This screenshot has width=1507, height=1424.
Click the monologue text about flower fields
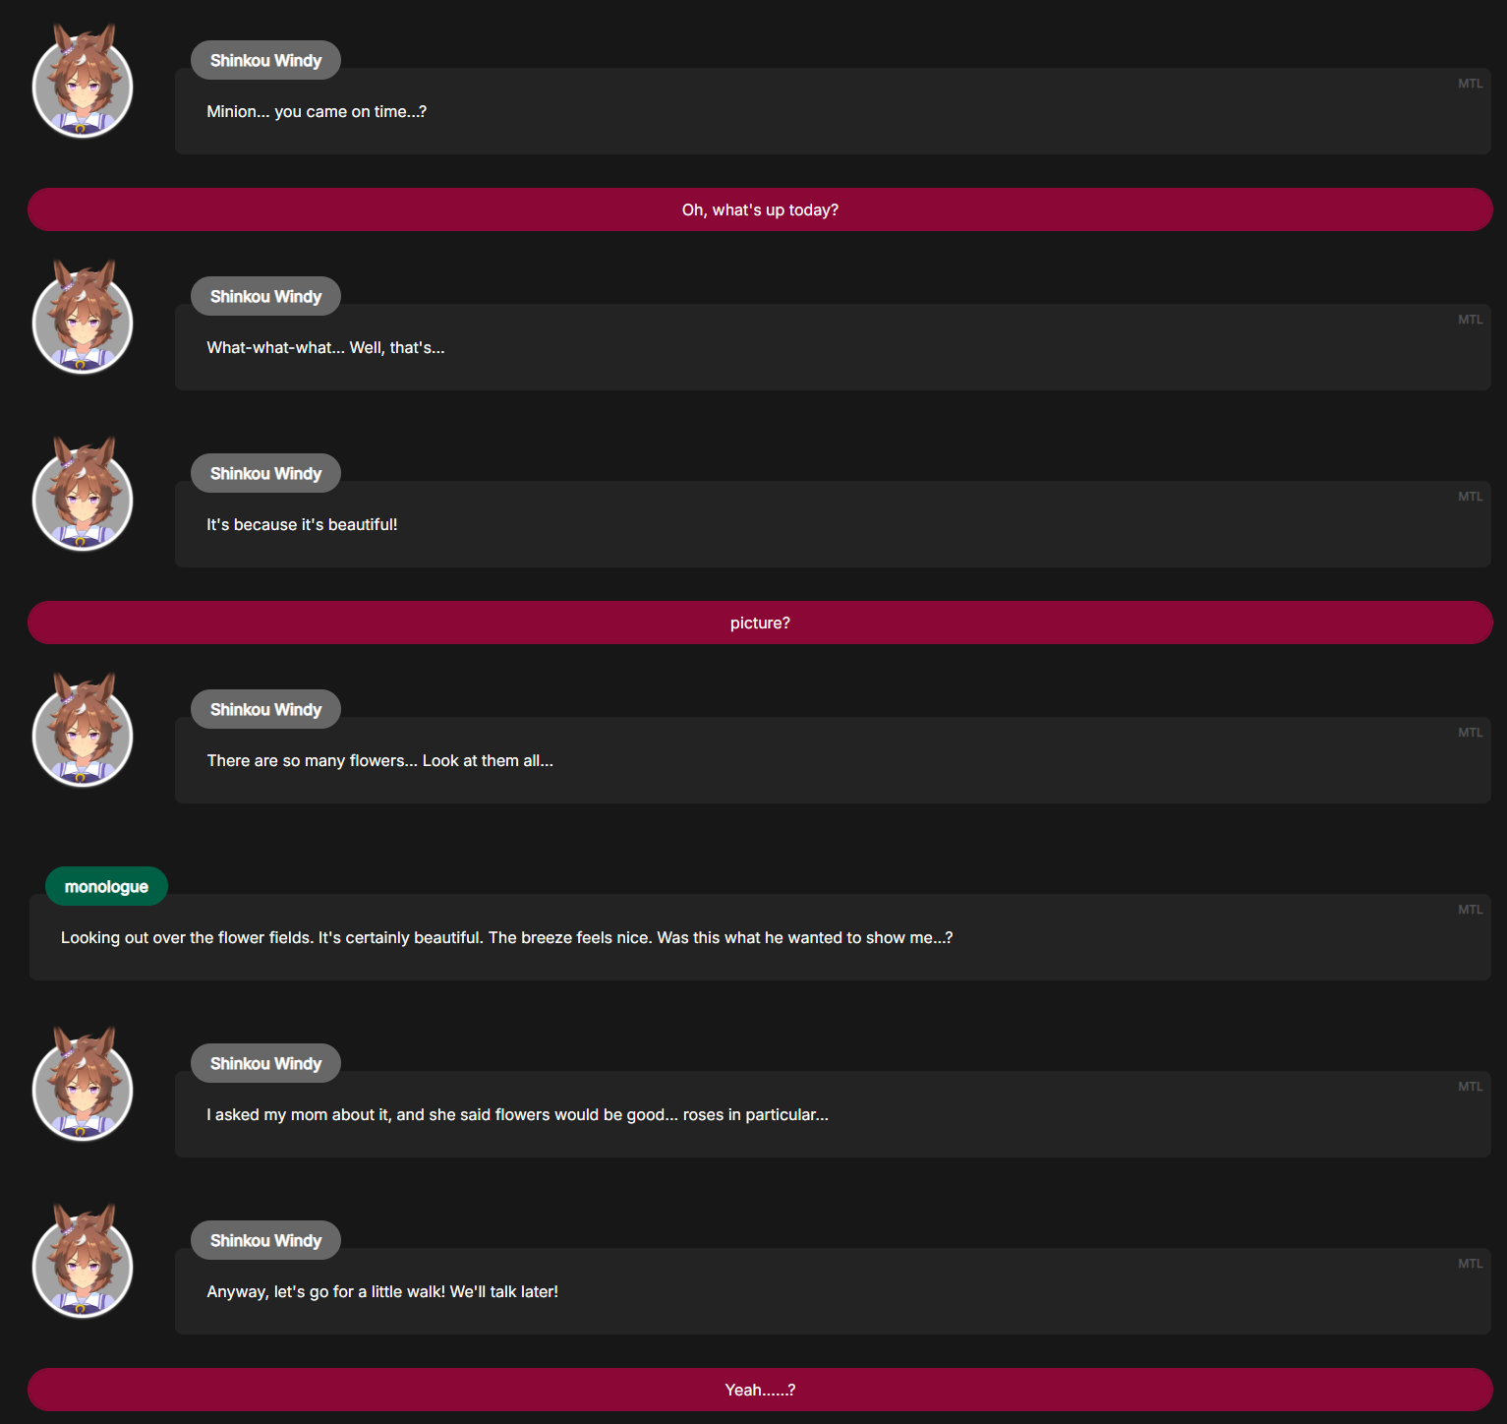506,937
